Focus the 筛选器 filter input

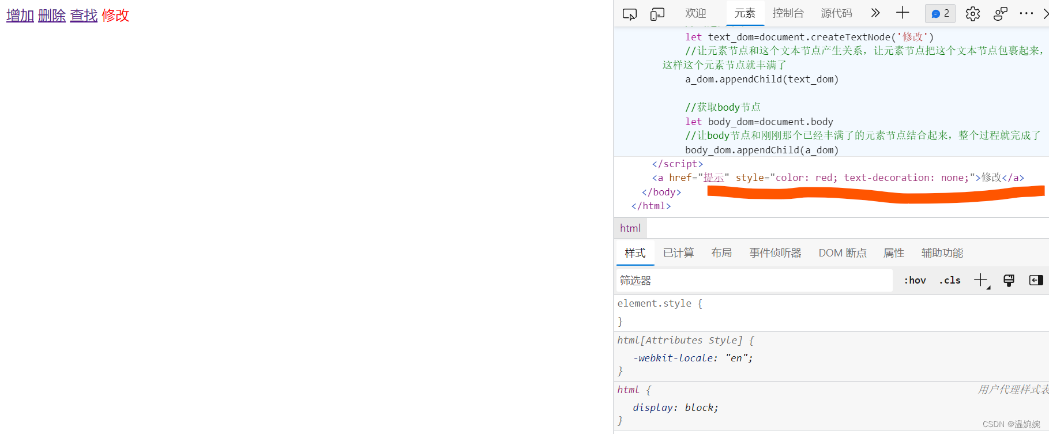pos(754,281)
